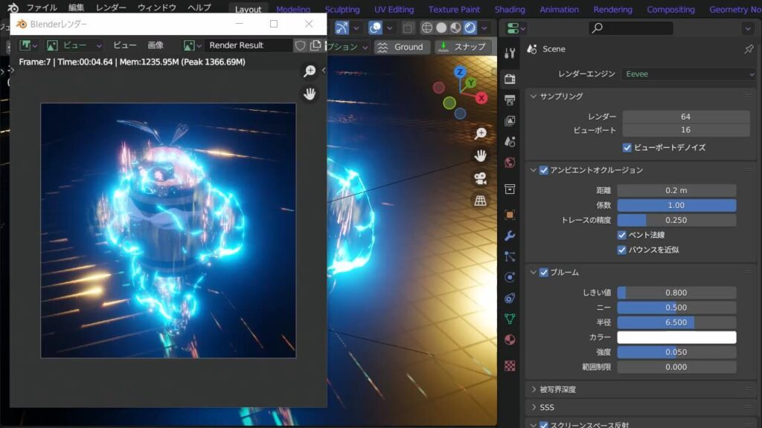
Task: Open the Object properties tab
Action: click(510, 214)
